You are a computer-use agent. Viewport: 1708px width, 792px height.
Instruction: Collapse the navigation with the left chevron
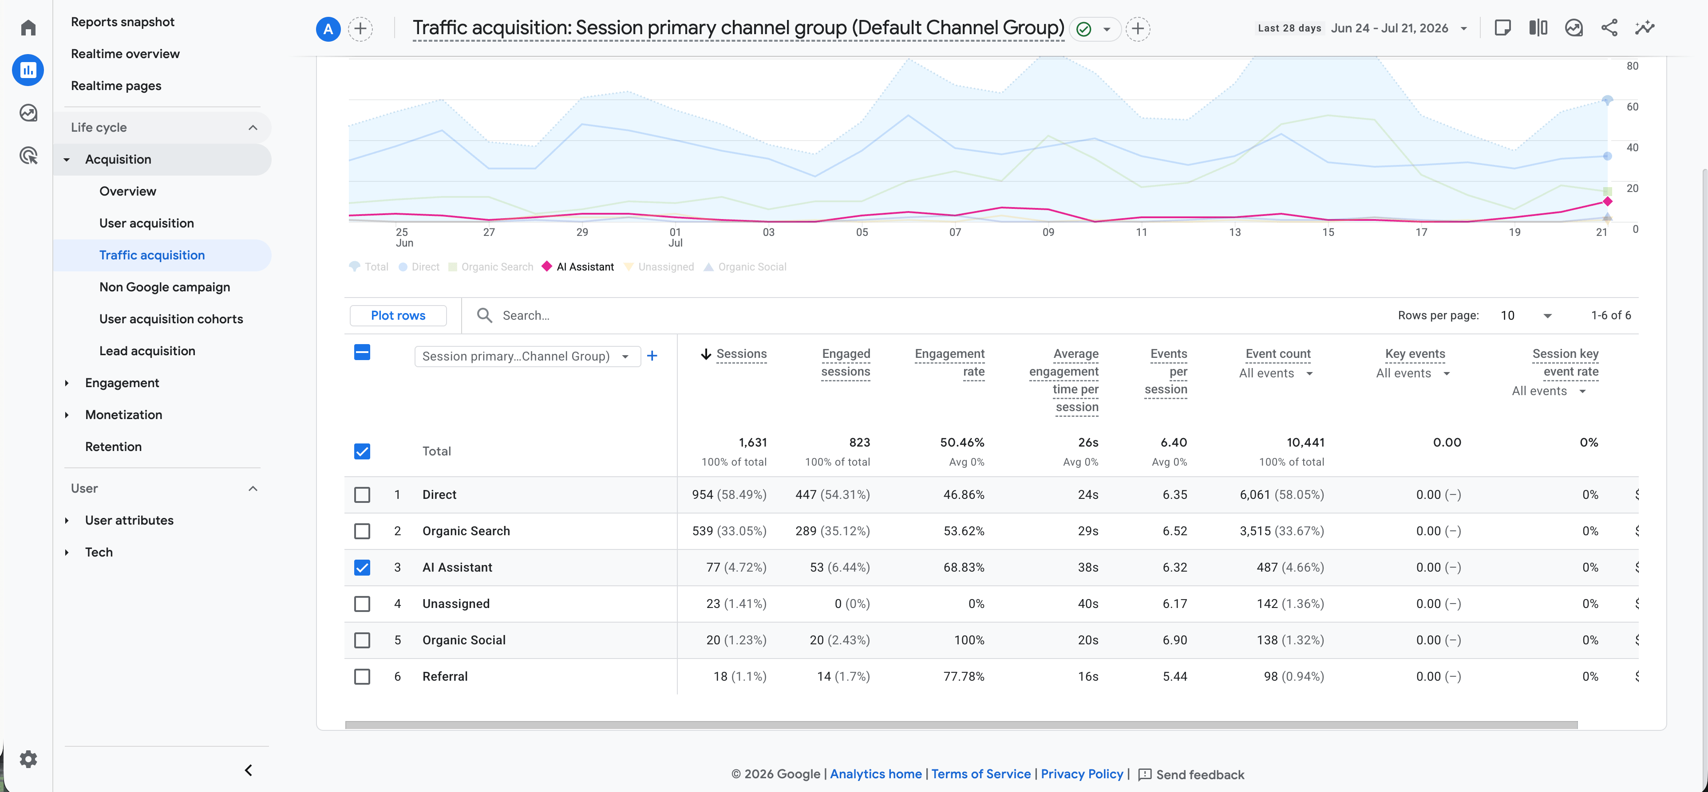pos(249,770)
